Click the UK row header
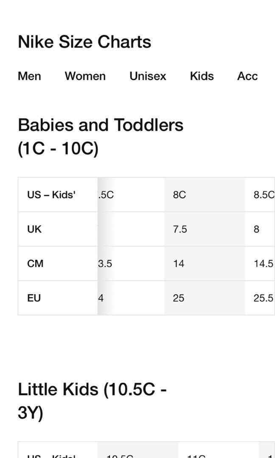 point(58,229)
